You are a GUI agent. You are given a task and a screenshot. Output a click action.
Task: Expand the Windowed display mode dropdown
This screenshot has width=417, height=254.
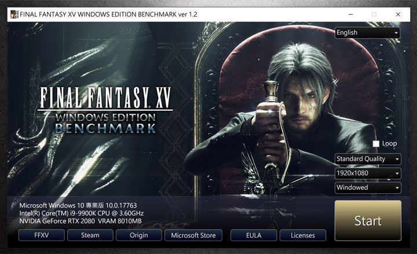pos(368,188)
